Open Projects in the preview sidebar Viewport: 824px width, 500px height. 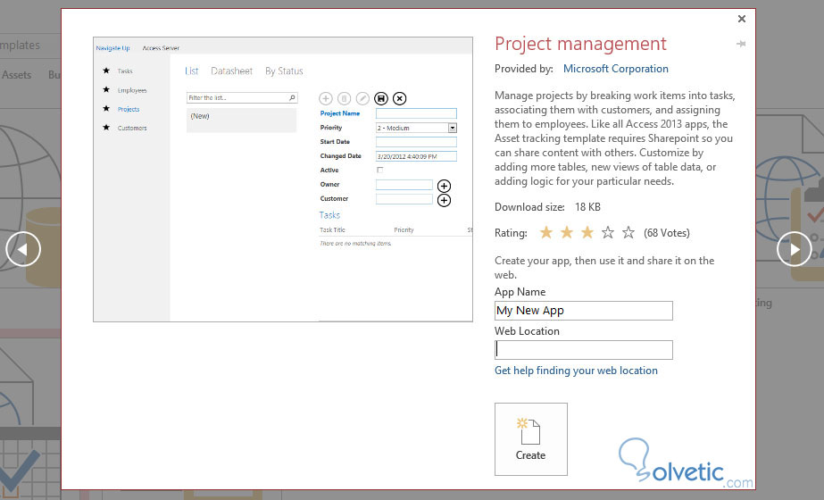click(x=129, y=109)
